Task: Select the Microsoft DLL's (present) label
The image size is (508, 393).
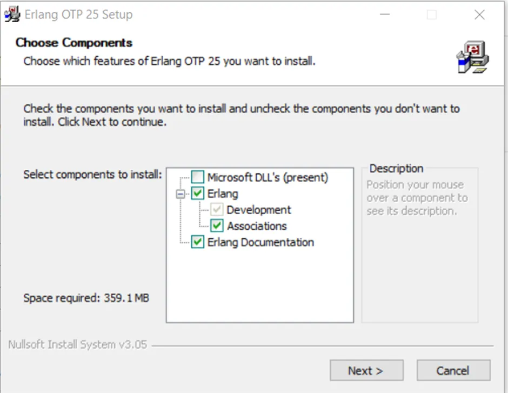Action: click(x=268, y=177)
